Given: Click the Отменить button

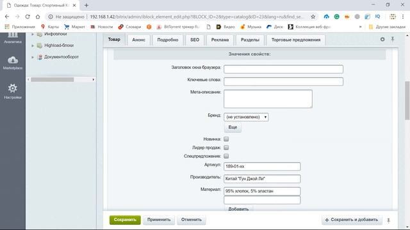Looking at the screenshot, I should click(192, 220).
